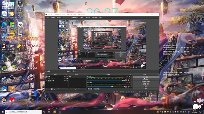Lock the image source
Image resolution: width=204 pixels, height=114 pixels.
pyautogui.click(x=67, y=77)
